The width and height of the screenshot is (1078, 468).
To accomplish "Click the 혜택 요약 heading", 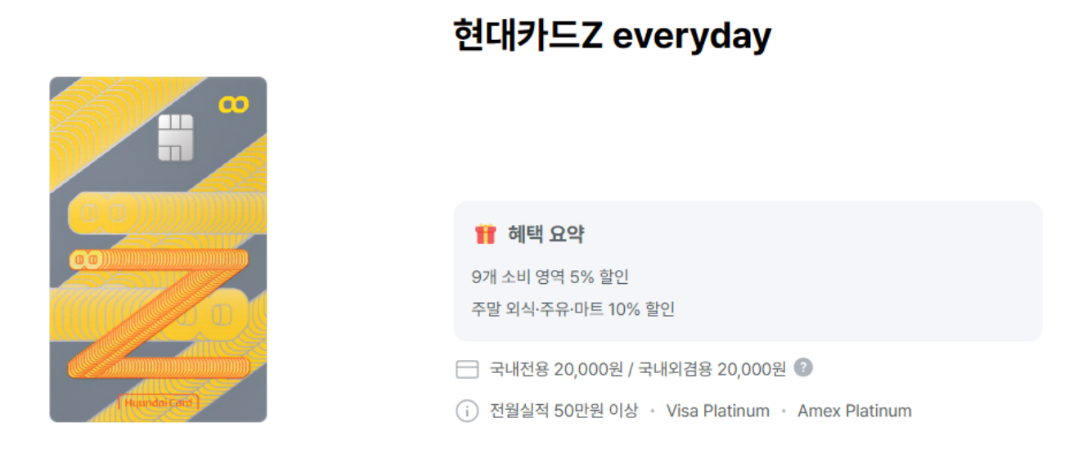I will pos(546,235).
